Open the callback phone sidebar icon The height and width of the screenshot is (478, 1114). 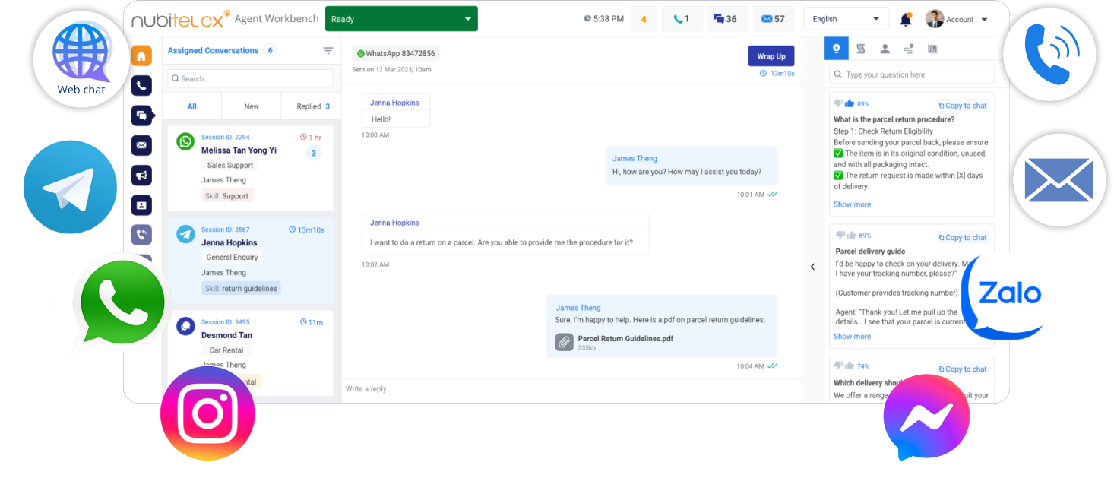141,235
